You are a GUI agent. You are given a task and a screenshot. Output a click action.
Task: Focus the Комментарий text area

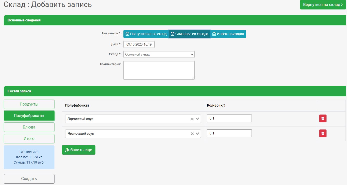(159, 70)
